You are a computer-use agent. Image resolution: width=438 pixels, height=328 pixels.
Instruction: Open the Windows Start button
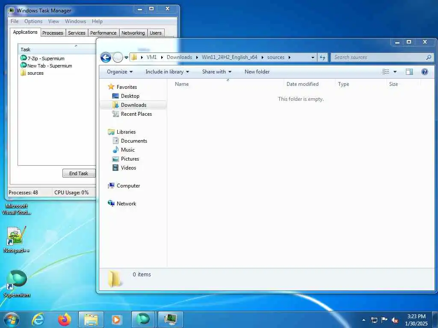(x=12, y=319)
